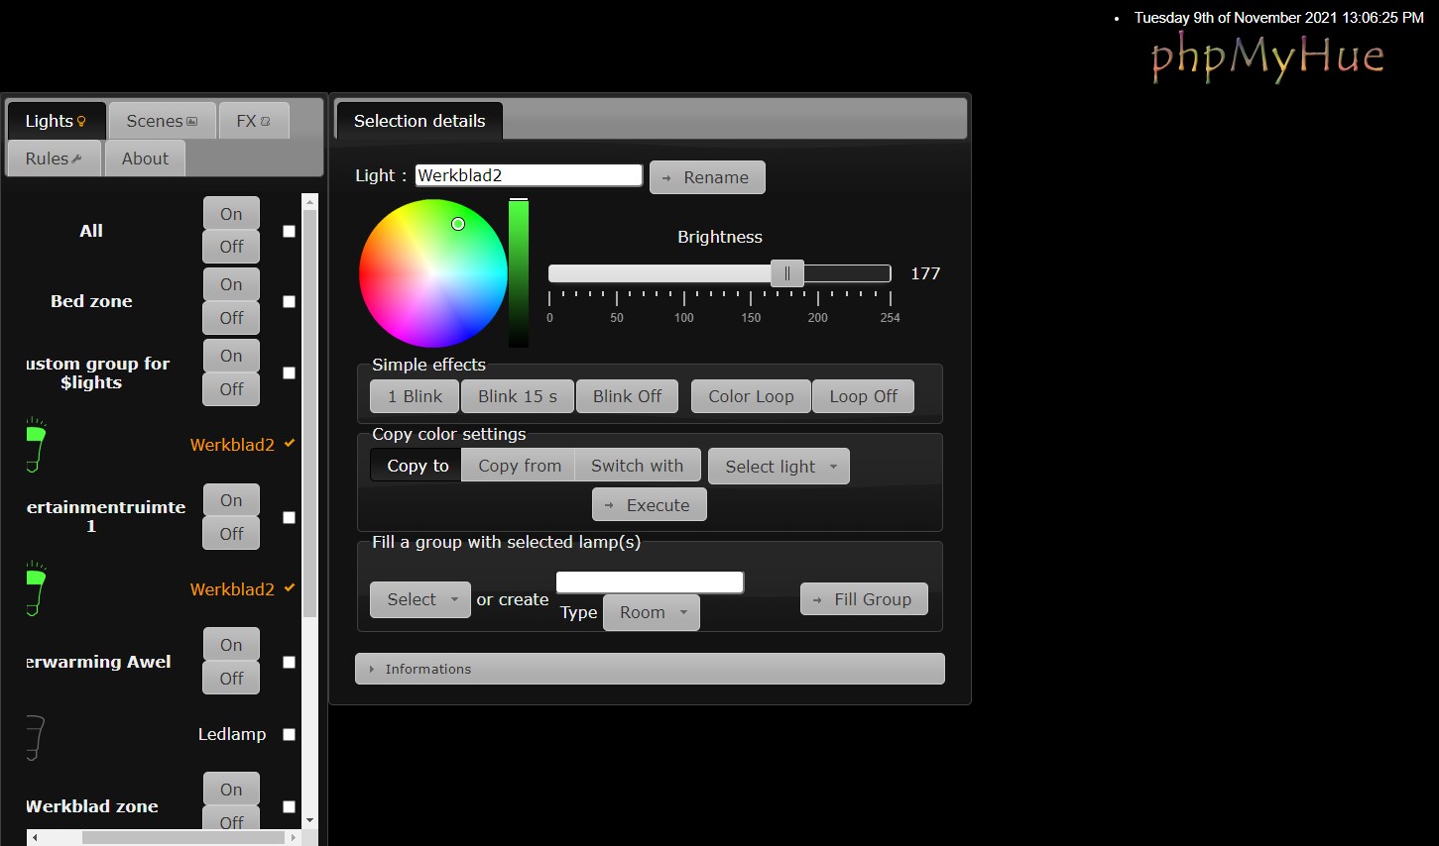The width and height of the screenshot is (1439, 846).
Task: Tick the All group checkbox
Action: (x=289, y=231)
